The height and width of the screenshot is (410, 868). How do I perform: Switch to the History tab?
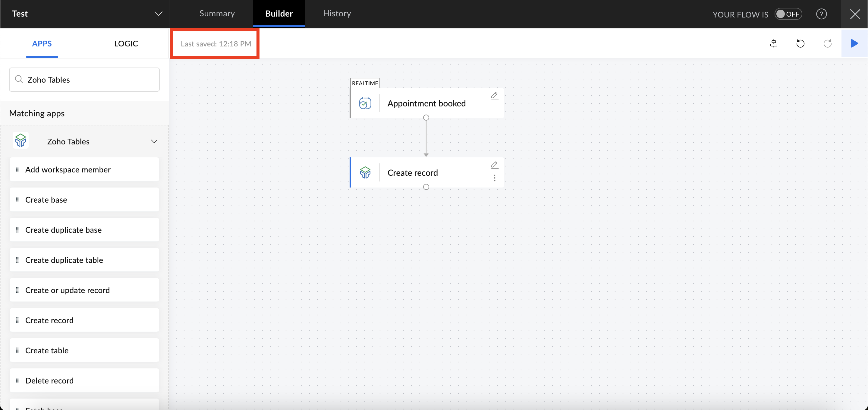point(337,14)
